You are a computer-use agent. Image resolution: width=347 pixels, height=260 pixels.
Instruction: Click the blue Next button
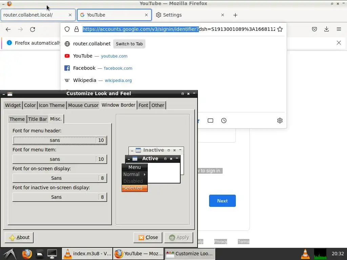pos(222,201)
